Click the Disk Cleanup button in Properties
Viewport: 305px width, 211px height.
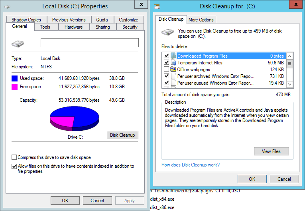coord(122,135)
